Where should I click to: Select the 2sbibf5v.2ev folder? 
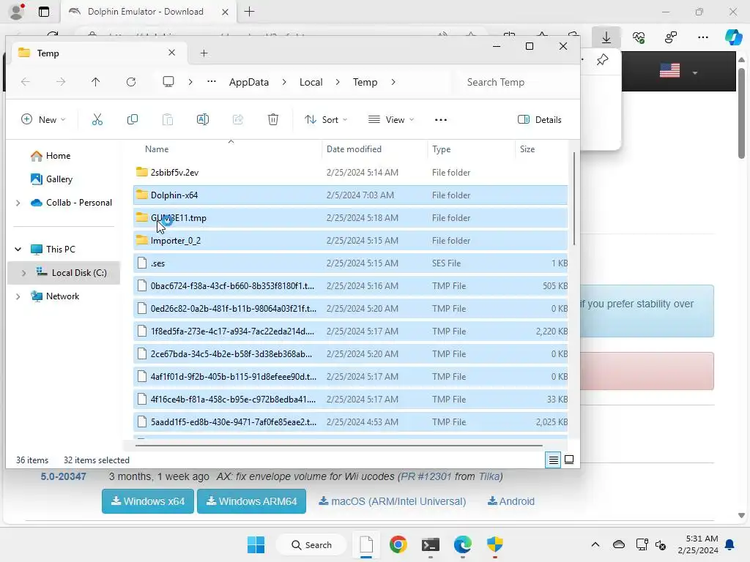[350, 173]
